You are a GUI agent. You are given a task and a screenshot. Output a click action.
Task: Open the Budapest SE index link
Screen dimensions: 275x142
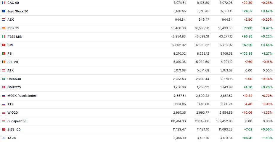(x=17, y=121)
